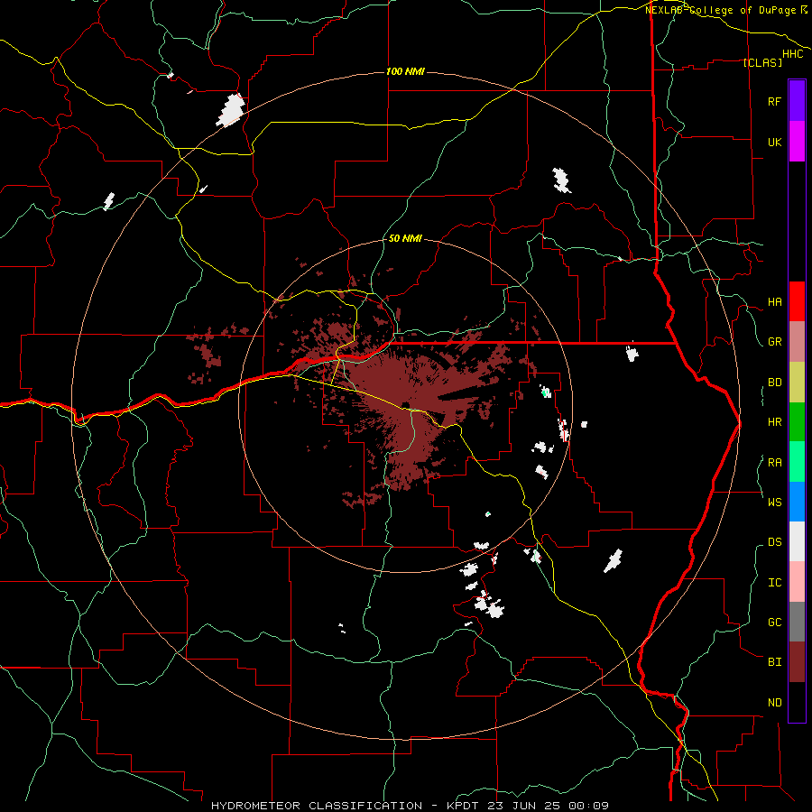Click the ND legend label

click(x=774, y=703)
